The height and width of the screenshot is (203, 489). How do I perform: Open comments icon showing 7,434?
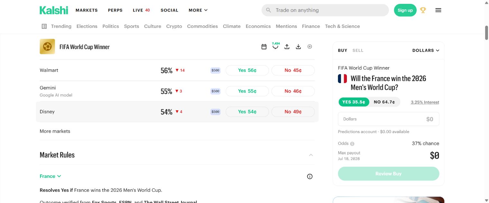(x=276, y=46)
